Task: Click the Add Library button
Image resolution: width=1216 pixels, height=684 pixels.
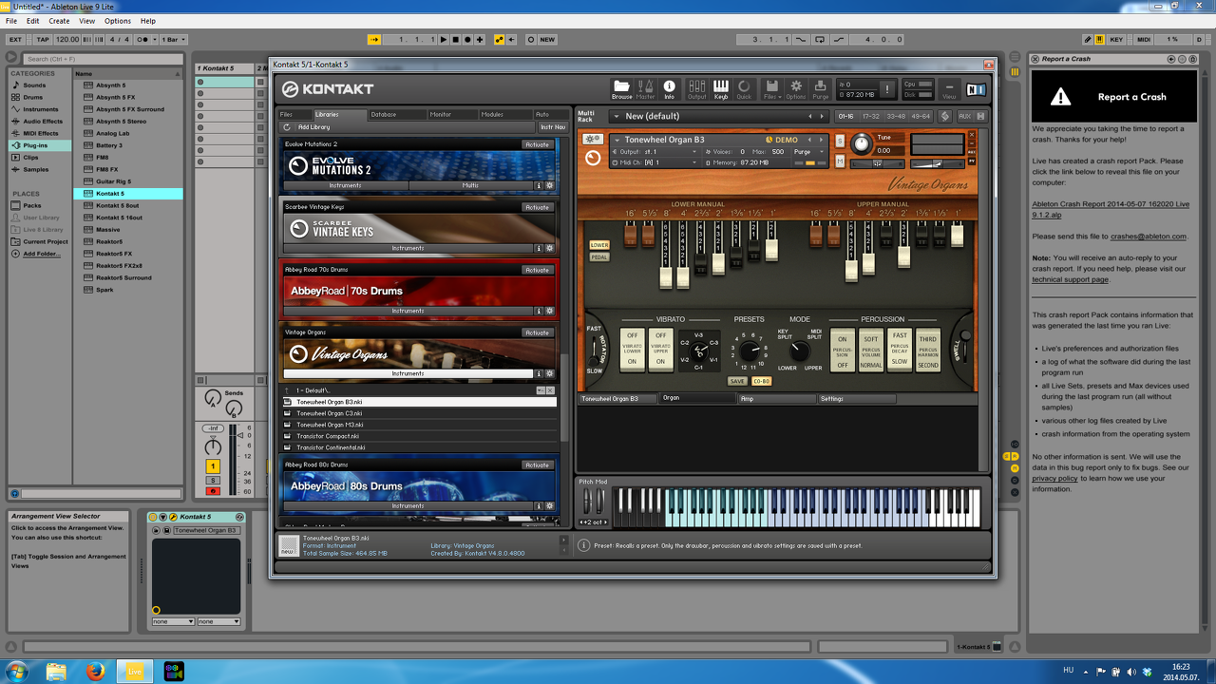Action: [x=313, y=126]
